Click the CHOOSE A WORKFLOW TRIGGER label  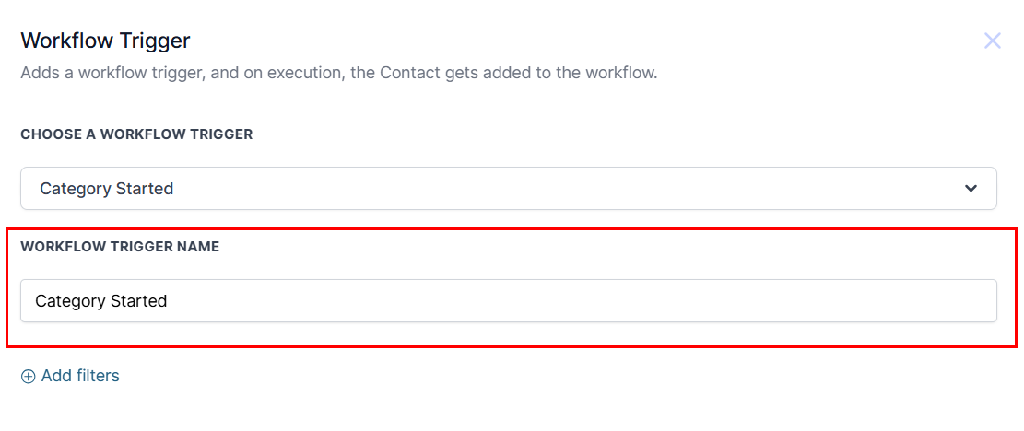pos(136,134)
